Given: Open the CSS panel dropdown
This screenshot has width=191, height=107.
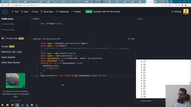Looking at the screenshot, I should (140, 19).
